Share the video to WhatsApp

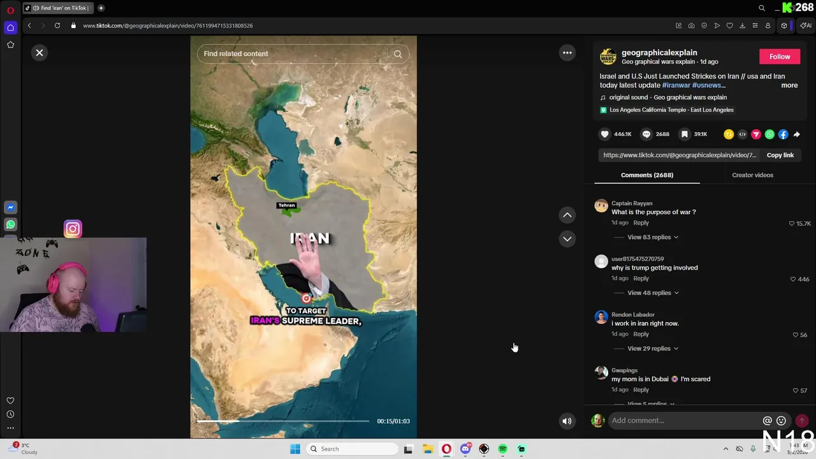point(769,135)
